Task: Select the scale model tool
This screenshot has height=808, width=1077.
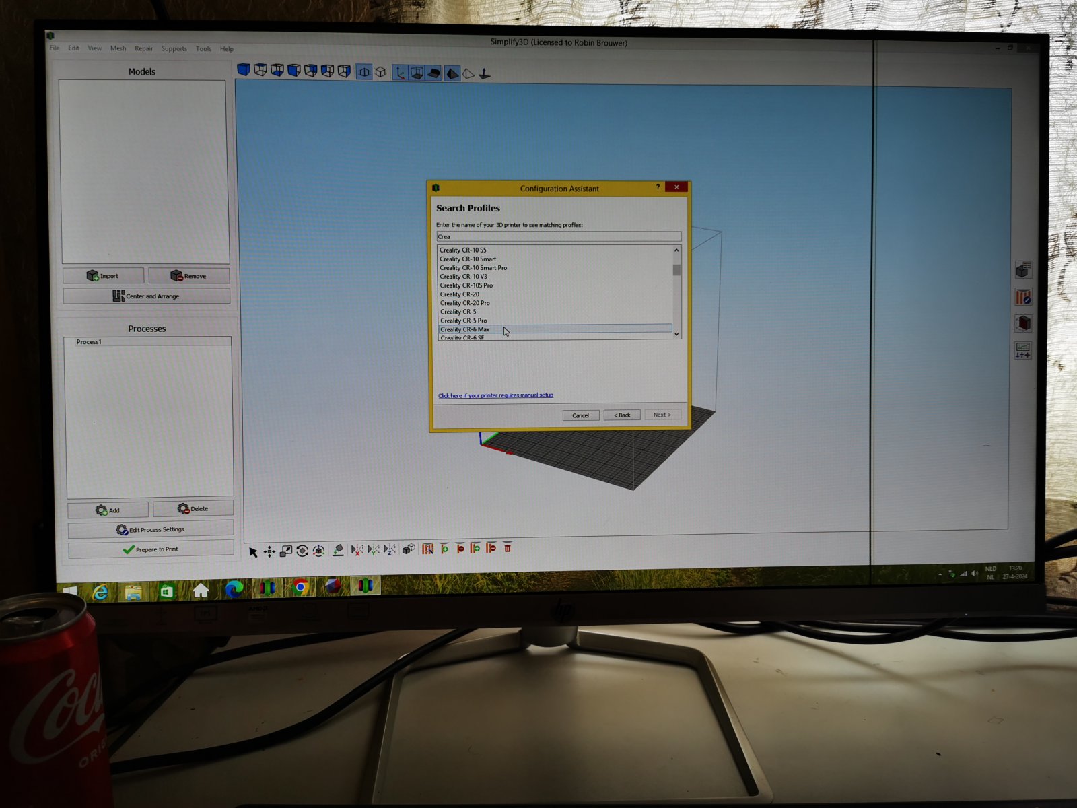Action: click(x=286, y=551)
